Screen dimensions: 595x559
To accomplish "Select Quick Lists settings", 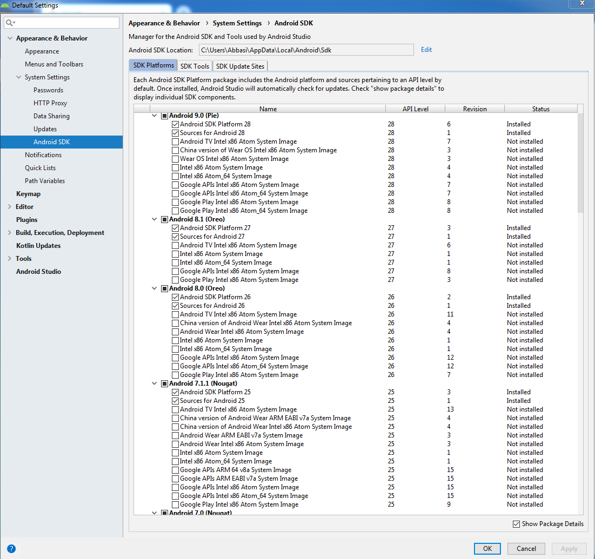I will coord(40,167).
